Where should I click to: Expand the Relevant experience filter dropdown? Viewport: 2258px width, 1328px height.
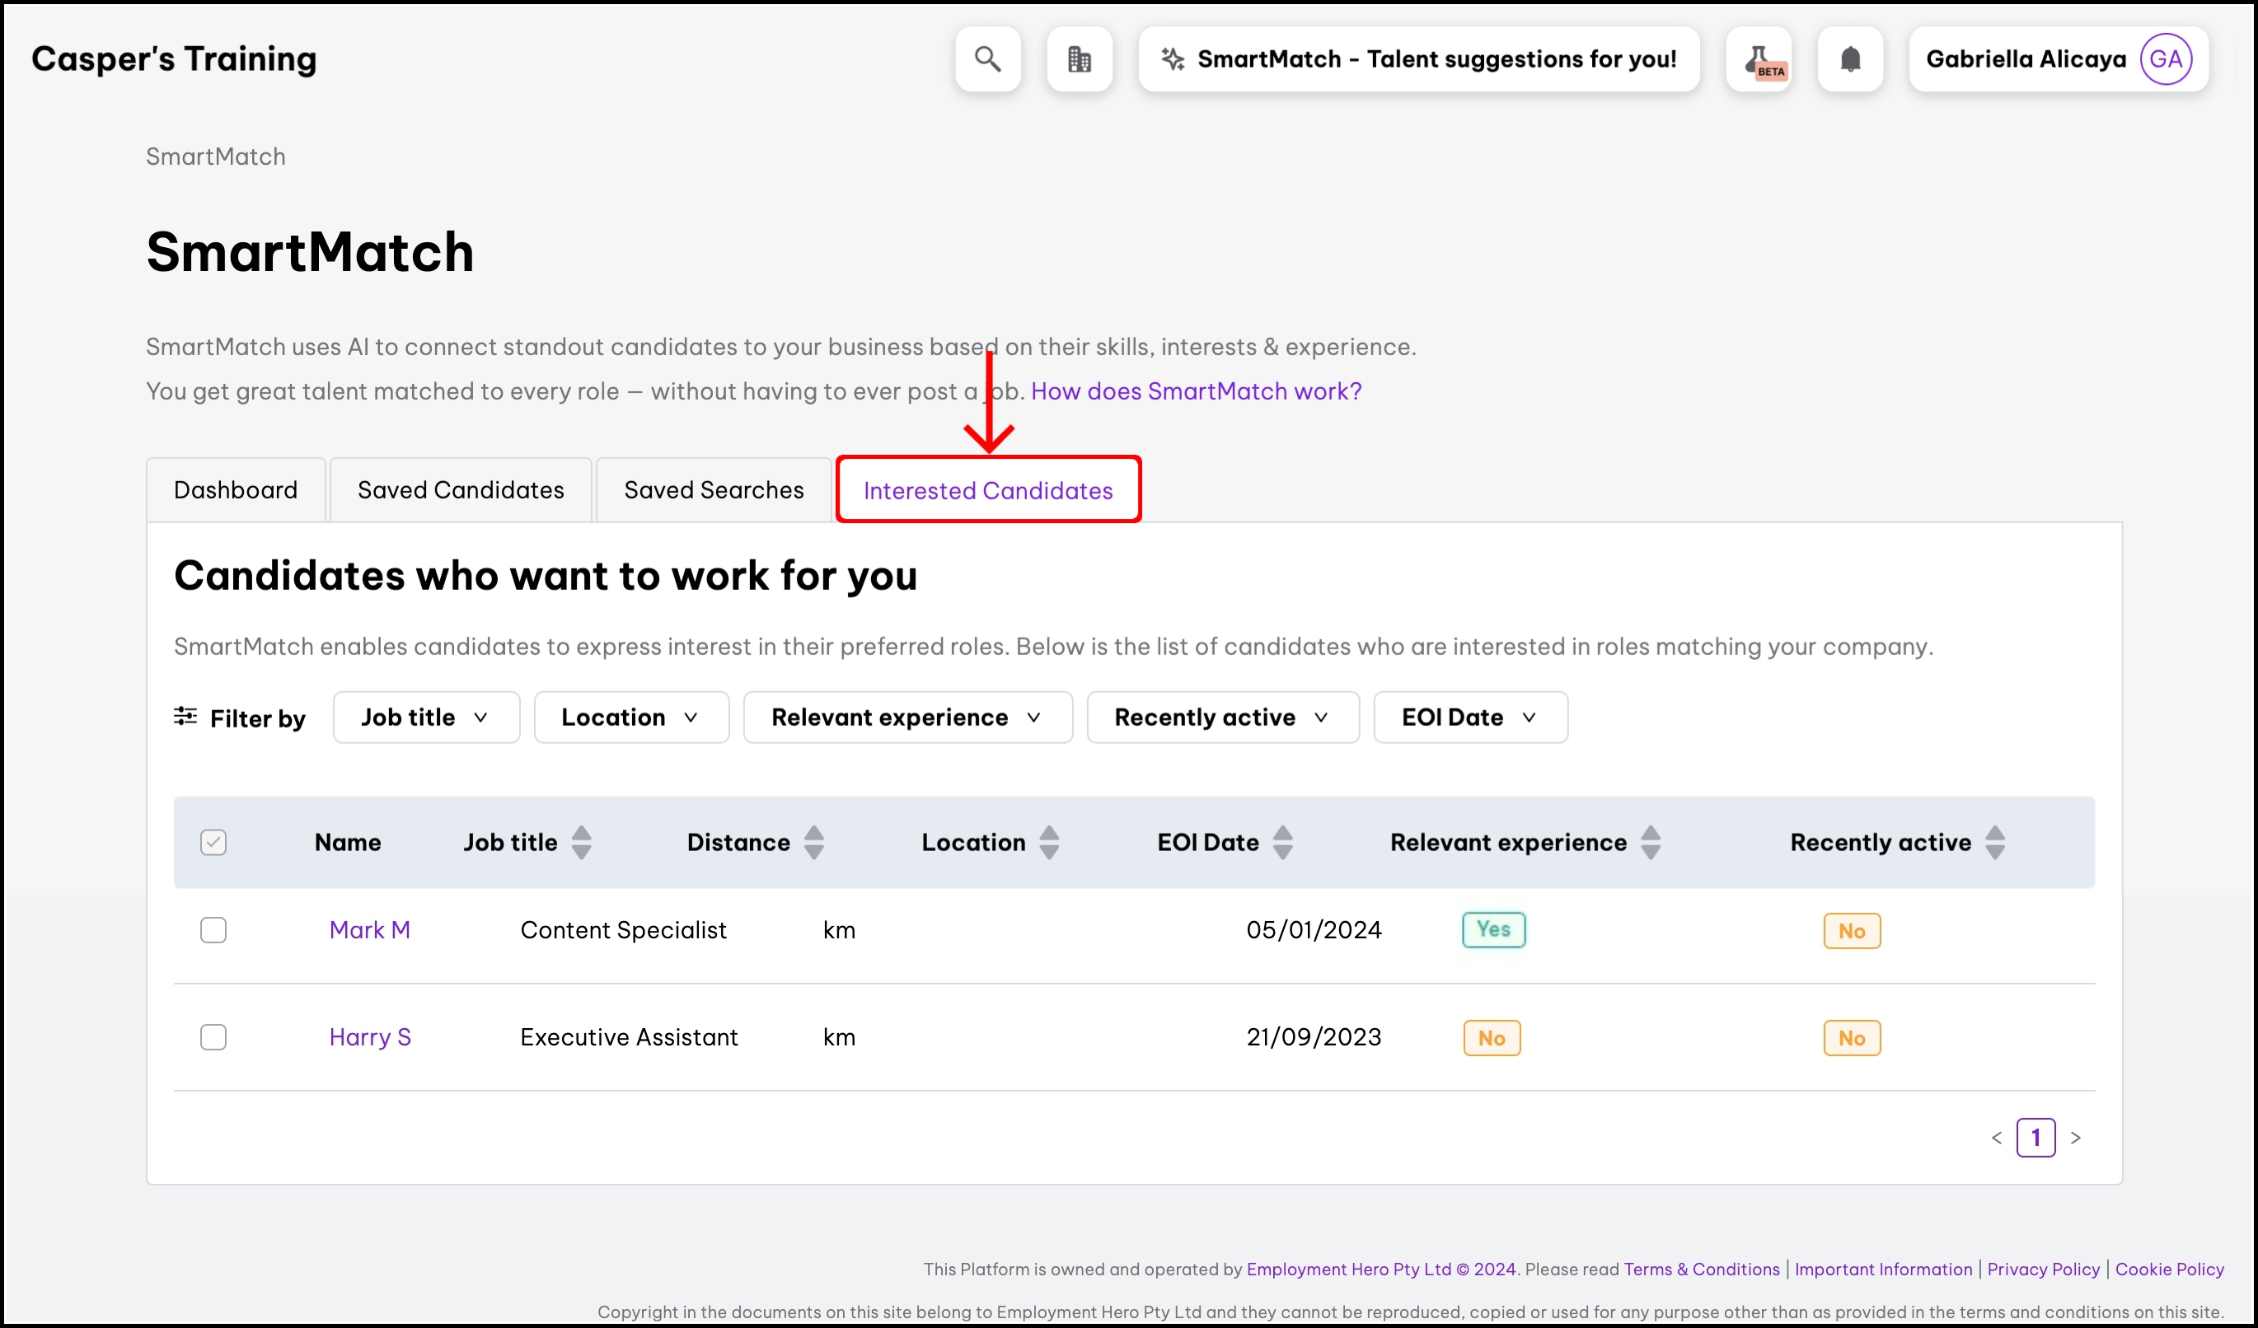point(906,718)
